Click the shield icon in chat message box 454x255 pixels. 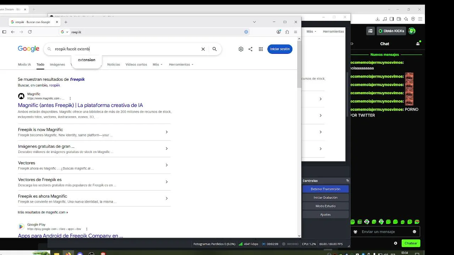[x=356, y=232]
